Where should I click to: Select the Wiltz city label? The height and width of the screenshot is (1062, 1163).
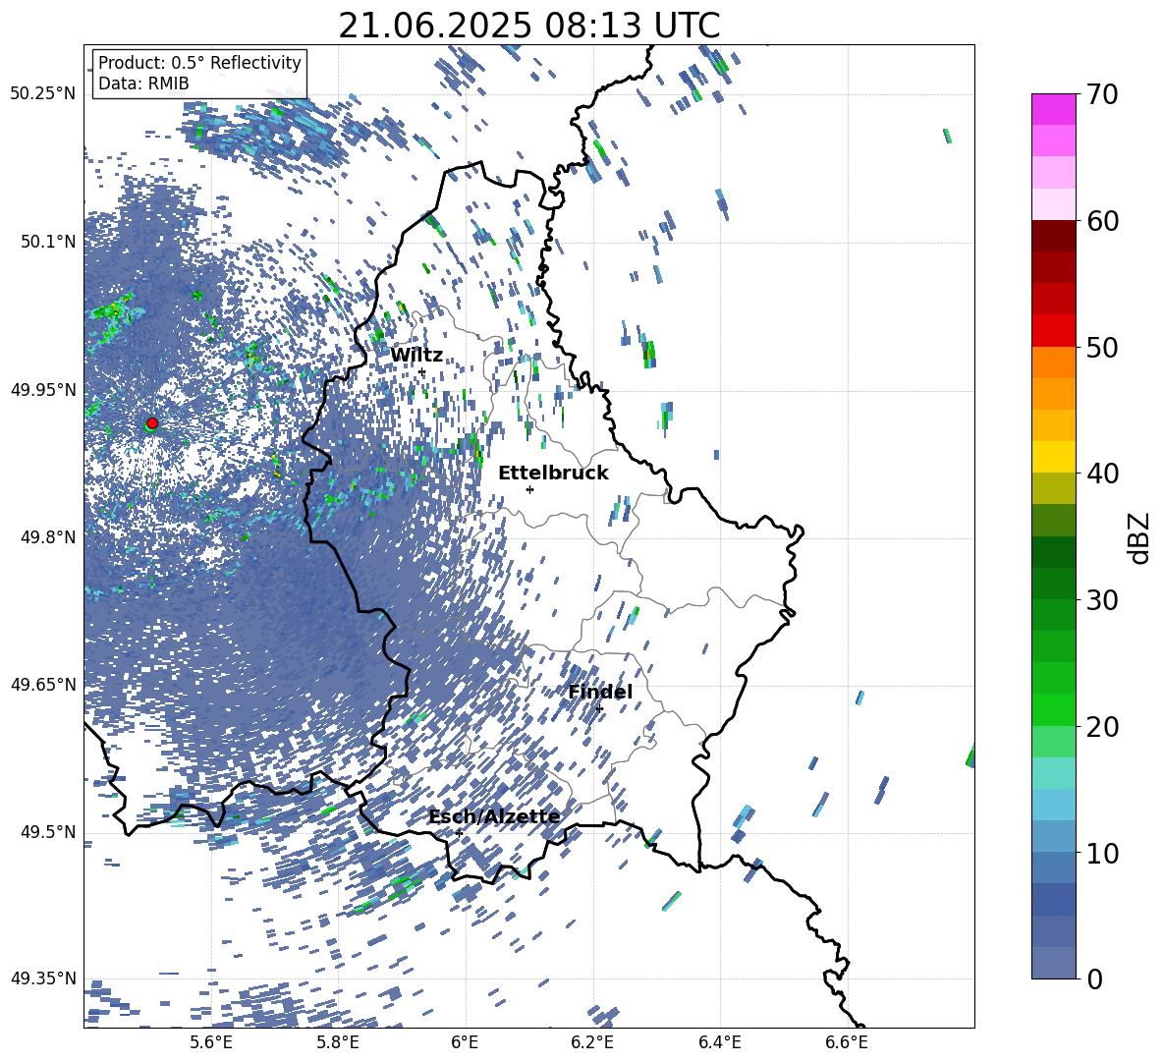[416, 356]
